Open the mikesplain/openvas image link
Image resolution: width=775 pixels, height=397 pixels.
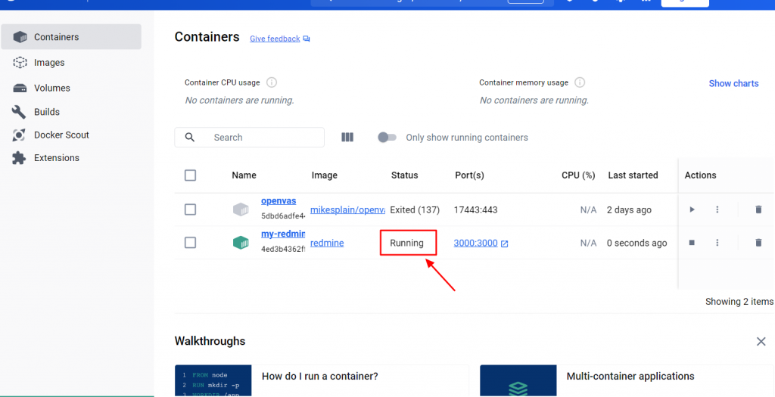click(x=347, y=210)
